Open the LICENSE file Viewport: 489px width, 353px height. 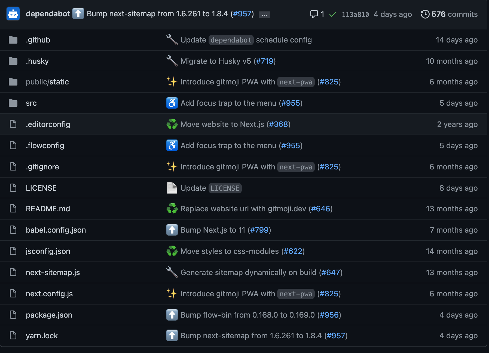[x=41, y=188]
